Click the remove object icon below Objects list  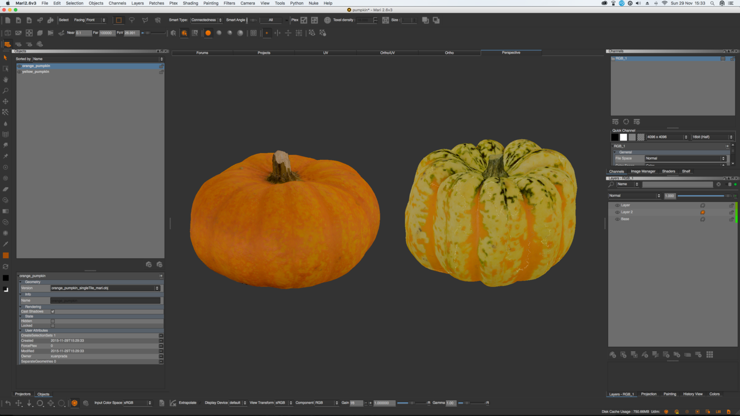pos(159,265)
